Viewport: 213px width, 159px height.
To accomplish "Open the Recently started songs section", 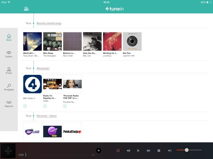I will tap(49, 23).
